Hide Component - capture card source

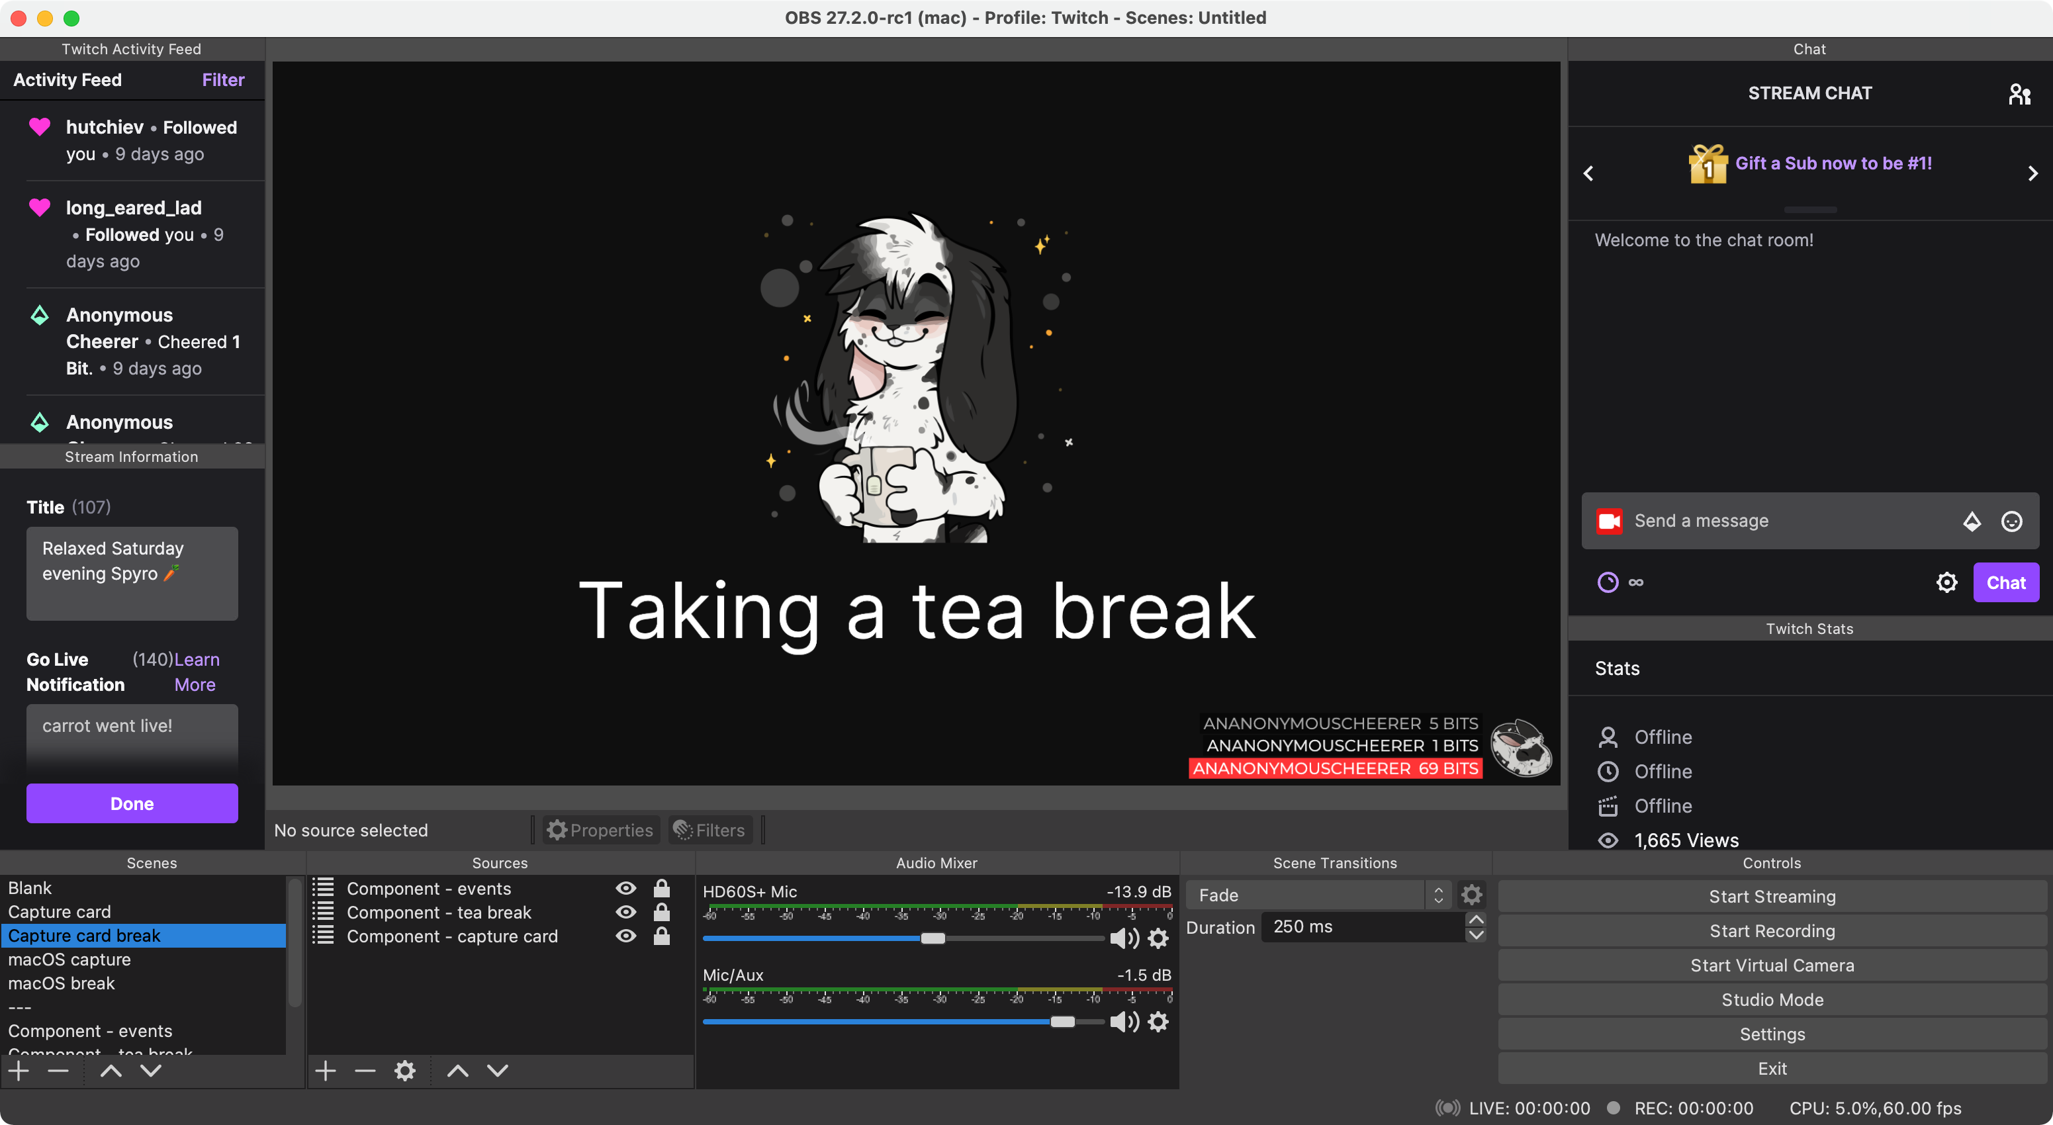[625, 936]
